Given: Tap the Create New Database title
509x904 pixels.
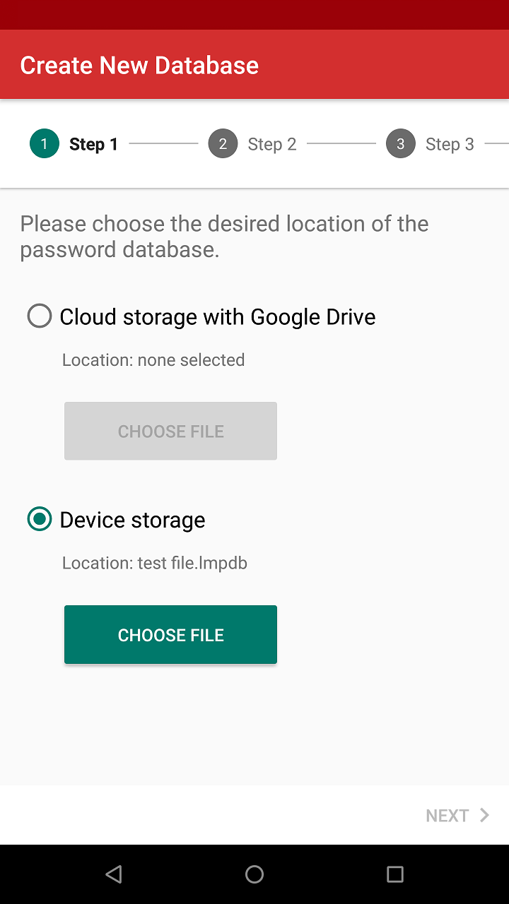Looking at the screenshot, I should 139,65.
